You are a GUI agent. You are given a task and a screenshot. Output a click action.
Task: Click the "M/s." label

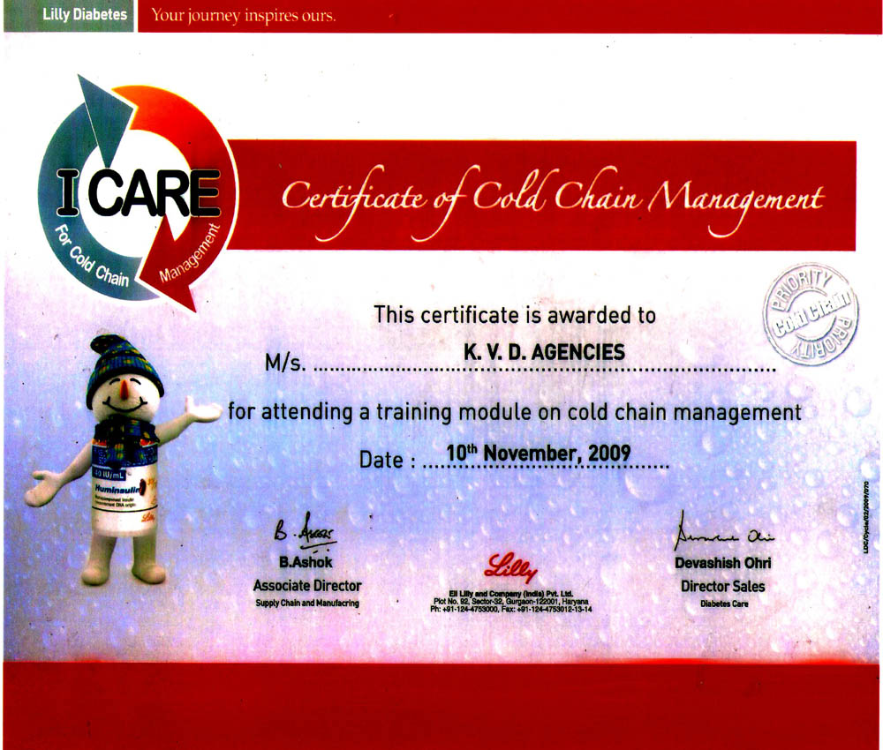click(x=285, y=364)
